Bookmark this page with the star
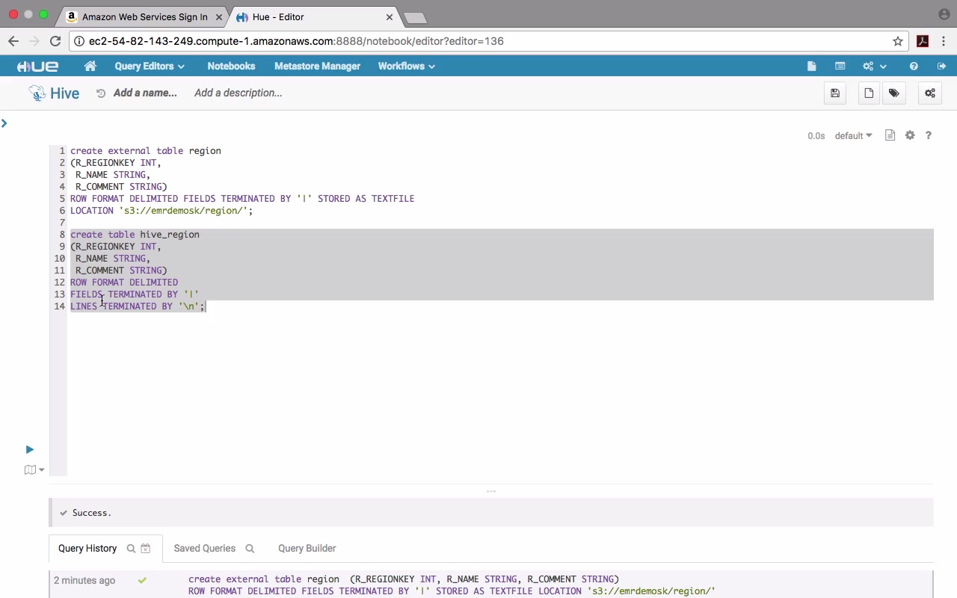957x598 pixels. [898, 41]
